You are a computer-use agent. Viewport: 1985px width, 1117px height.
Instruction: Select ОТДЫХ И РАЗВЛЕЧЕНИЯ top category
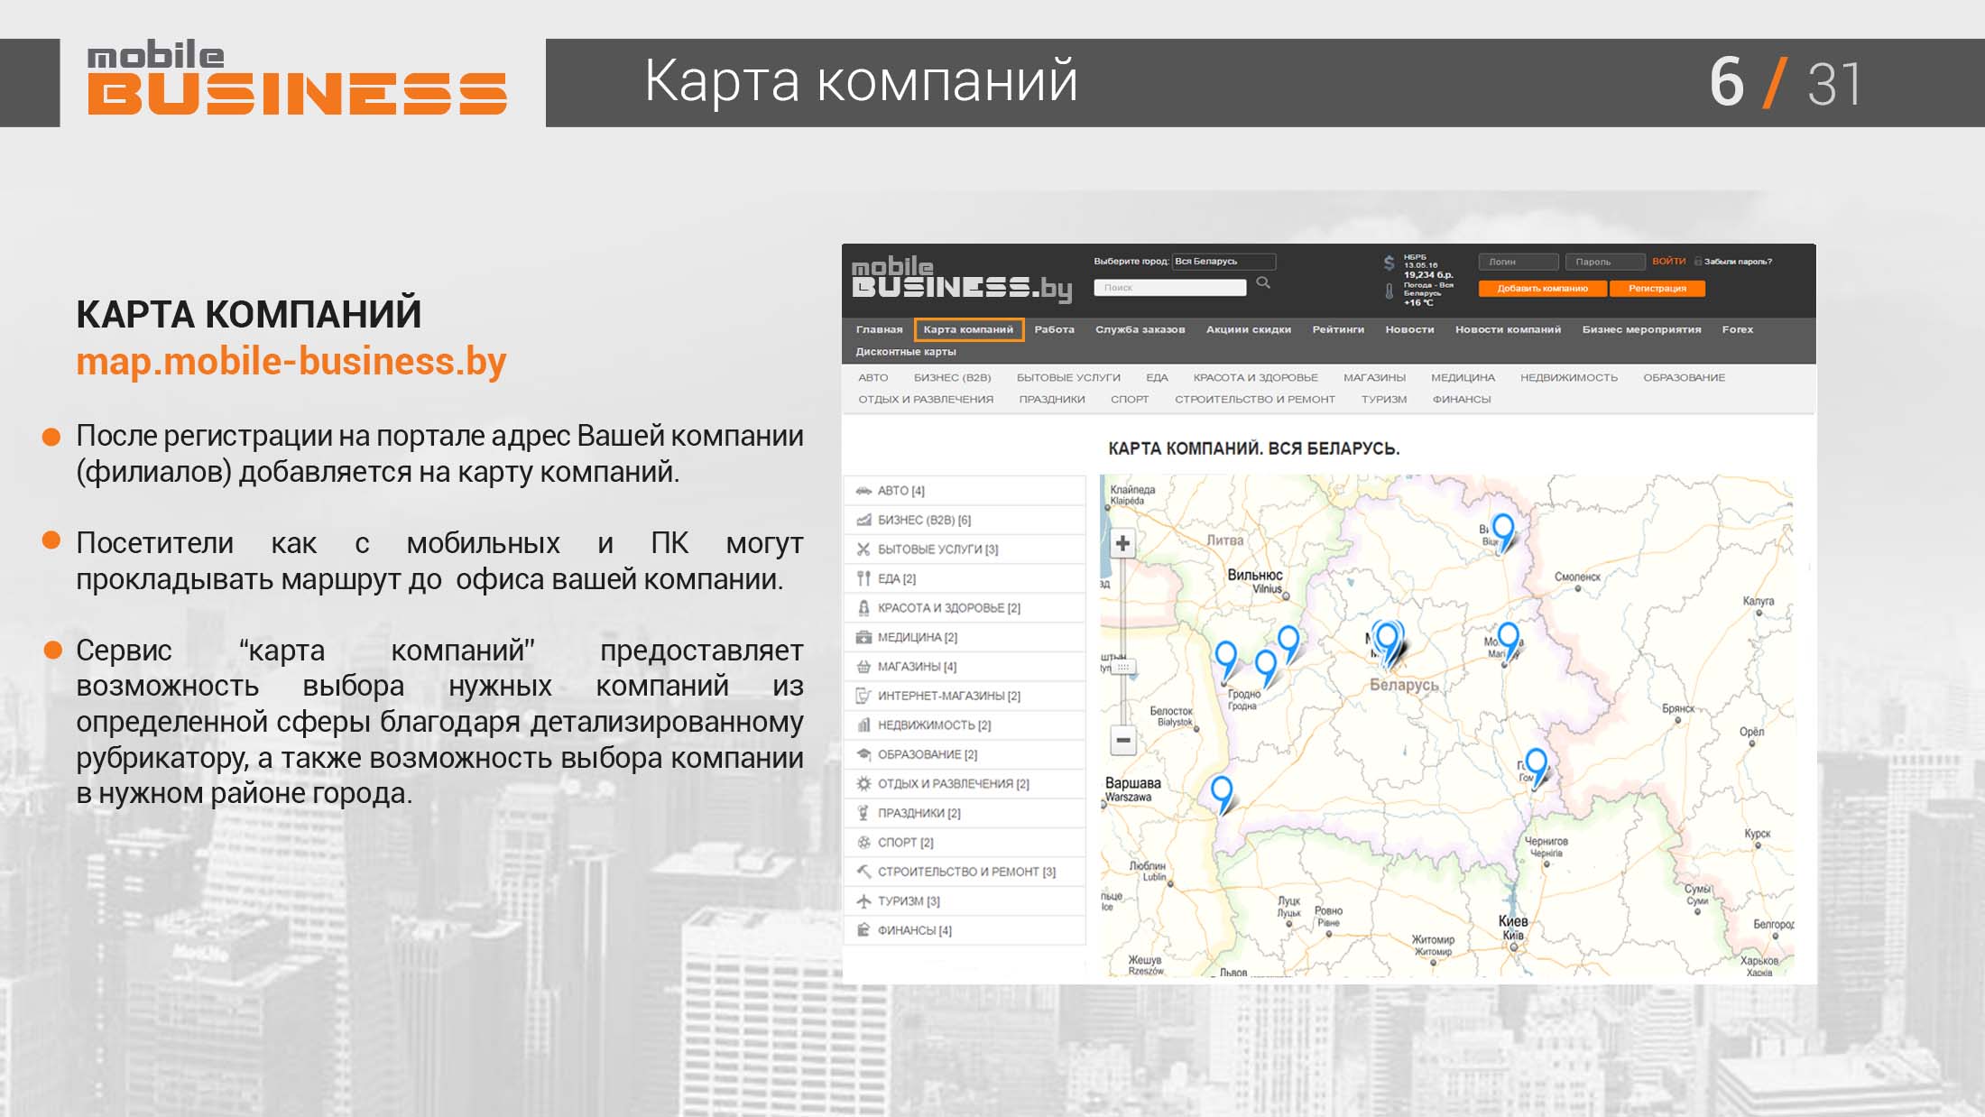[925, 400]
